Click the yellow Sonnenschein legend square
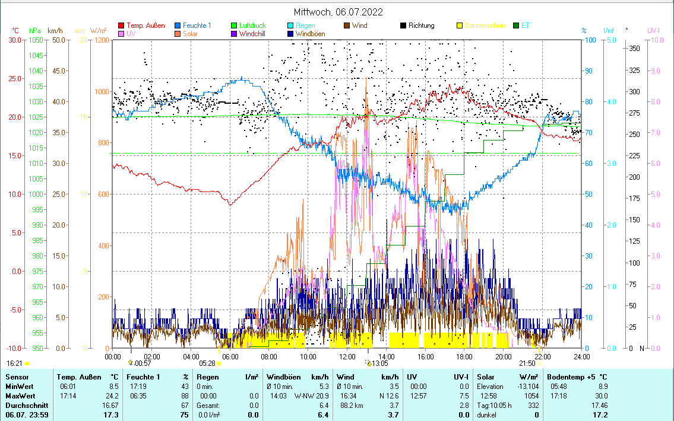 pyautogui.click(x=460, y=25)
